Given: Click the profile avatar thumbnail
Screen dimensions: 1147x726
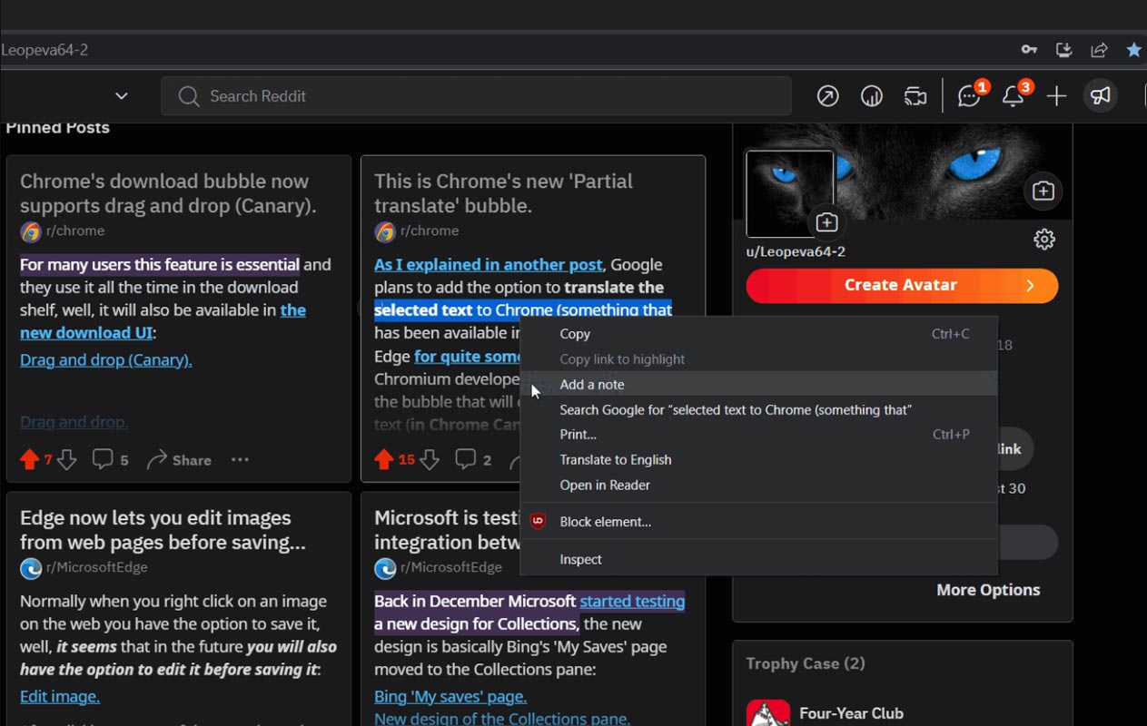Looking at the screenshot, I should (x=790, y=193).
